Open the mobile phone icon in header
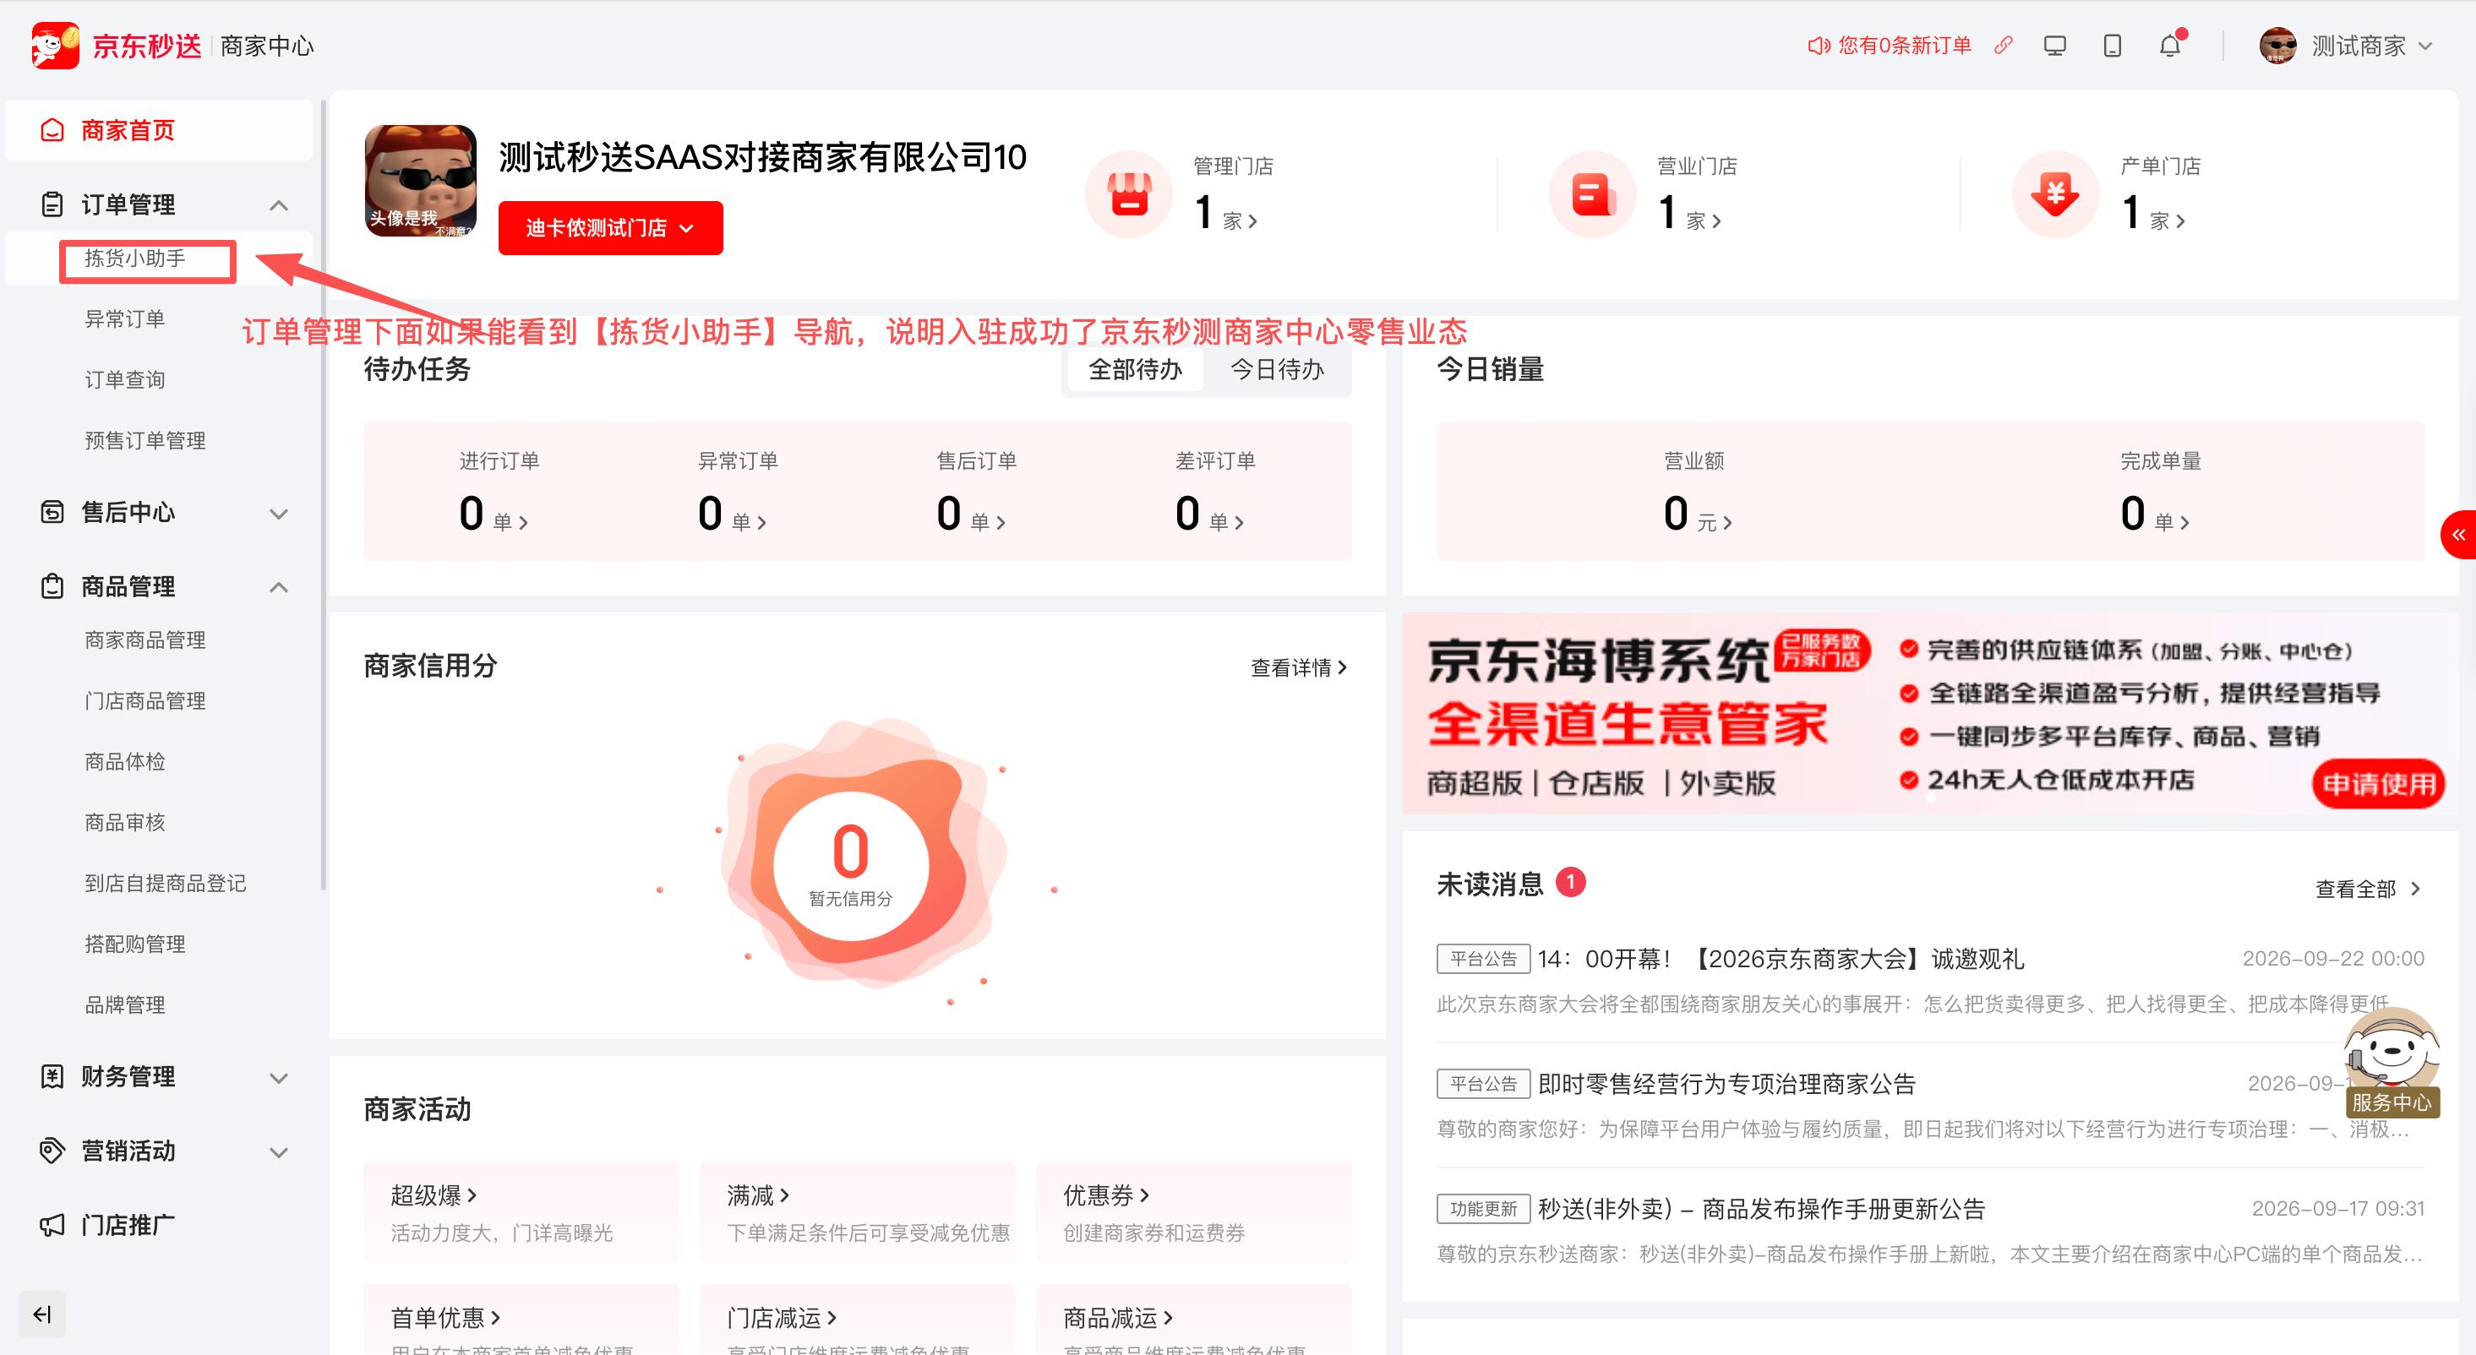The width and height of the screenshot is (2476, 1355). tap(2112, 46)
